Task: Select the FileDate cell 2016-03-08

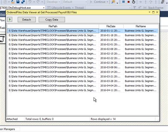Action: point(111,67)
